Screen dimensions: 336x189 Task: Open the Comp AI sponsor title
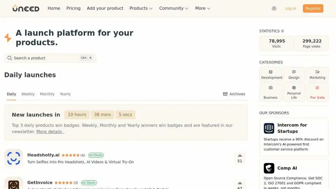(287, 168)
